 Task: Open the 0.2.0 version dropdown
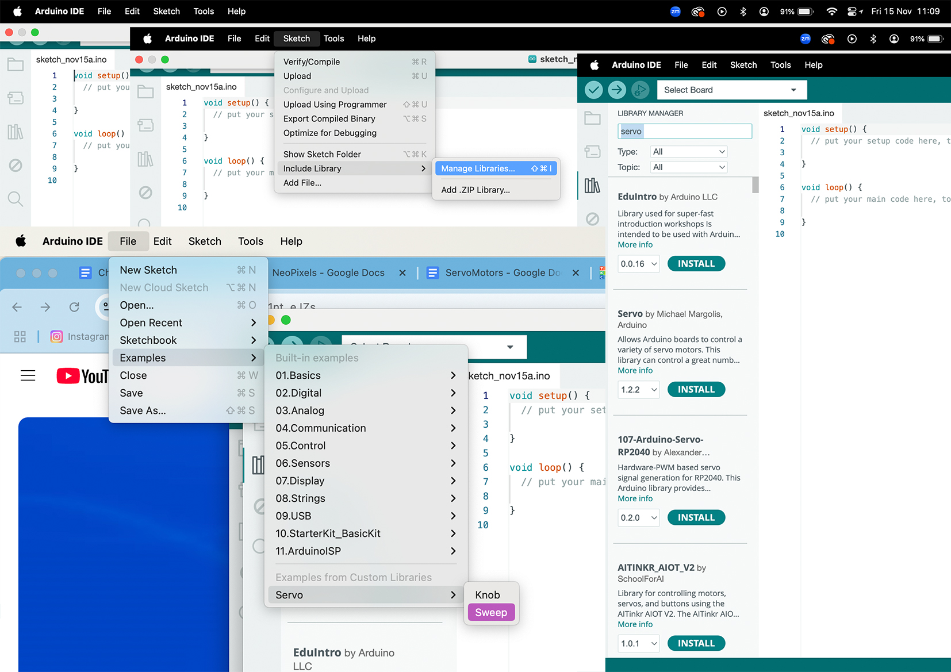[x=639, y=518]
